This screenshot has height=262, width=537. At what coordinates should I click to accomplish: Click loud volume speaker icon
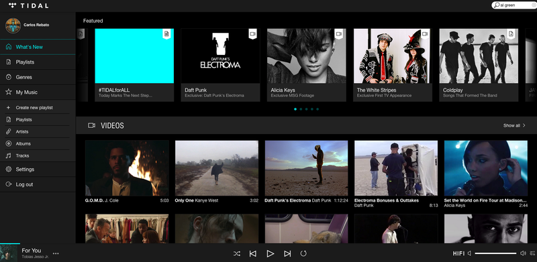tap(523, 253)
